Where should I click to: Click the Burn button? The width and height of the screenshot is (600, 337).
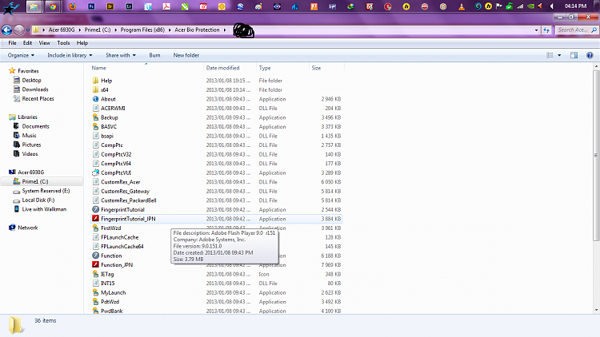[154, 55]
